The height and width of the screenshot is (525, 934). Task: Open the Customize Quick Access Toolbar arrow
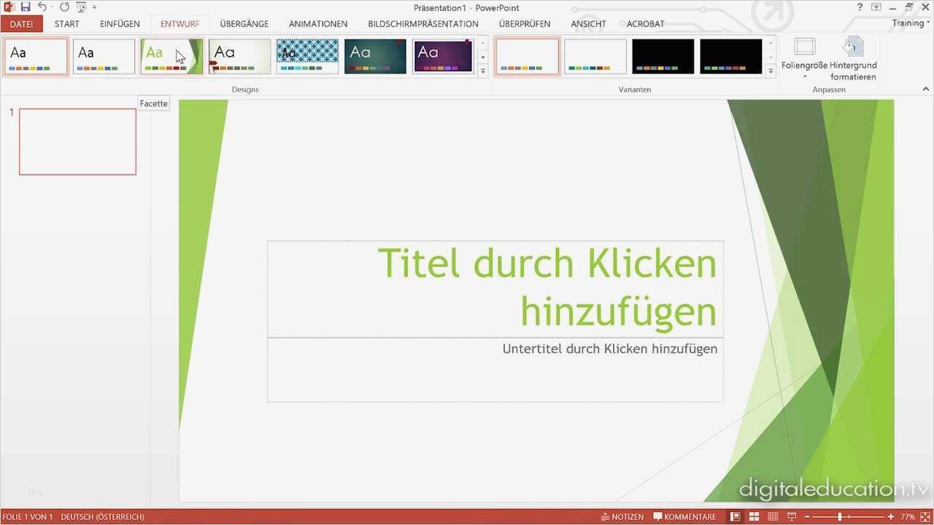pyautogui.click(x=94, y=7)
